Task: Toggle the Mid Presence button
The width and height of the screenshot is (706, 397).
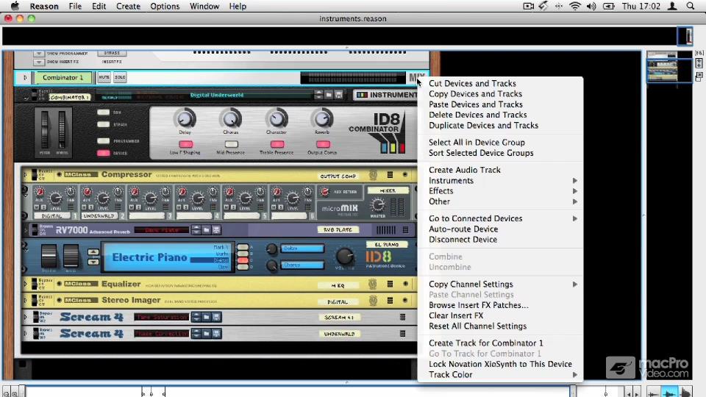Action: tap(231, 145)
